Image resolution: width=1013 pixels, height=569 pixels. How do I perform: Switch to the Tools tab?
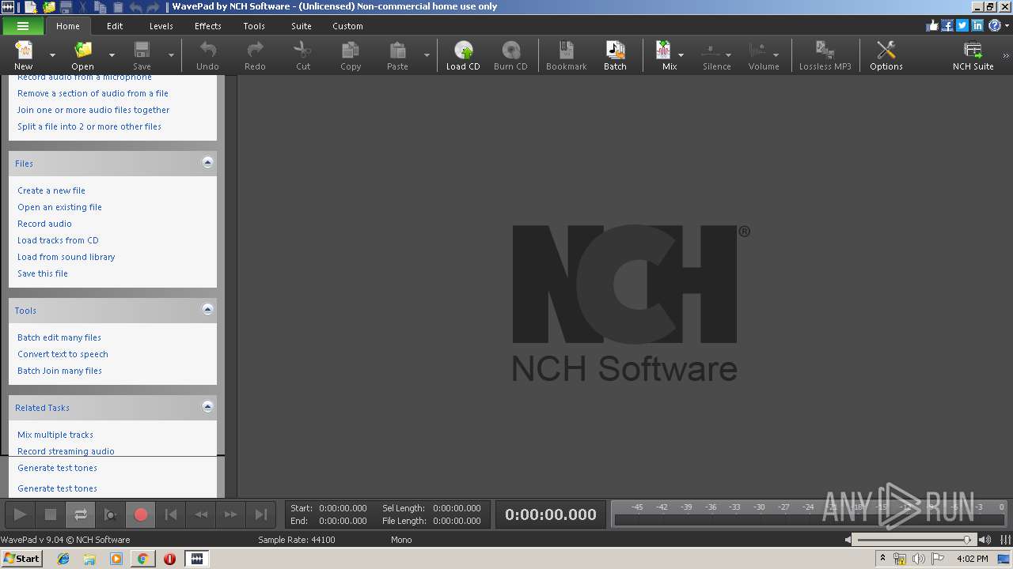tap(254, 26)
